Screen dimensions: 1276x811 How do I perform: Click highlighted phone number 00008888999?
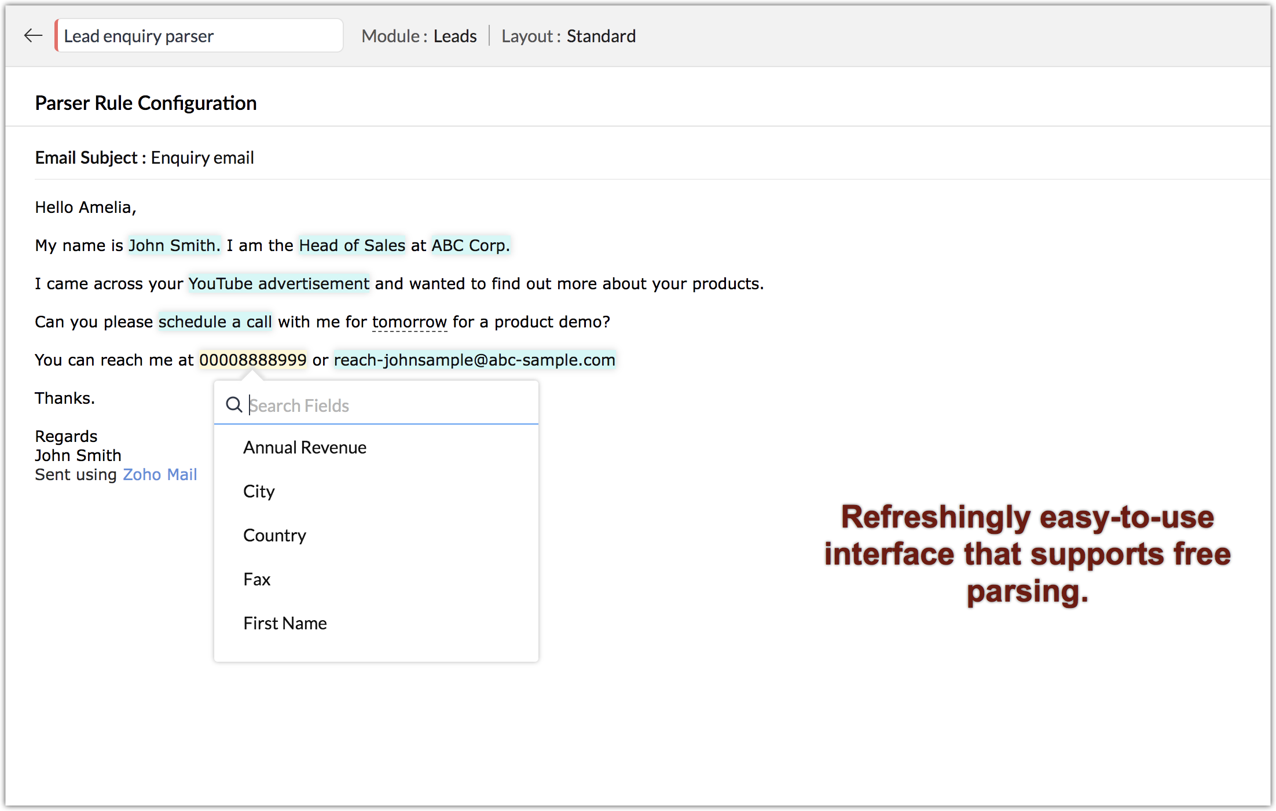[253, 360]
